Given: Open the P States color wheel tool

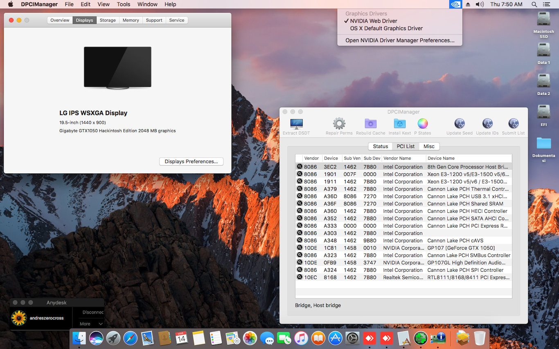Looking at the screenshot, I should [x=423, y=123].
